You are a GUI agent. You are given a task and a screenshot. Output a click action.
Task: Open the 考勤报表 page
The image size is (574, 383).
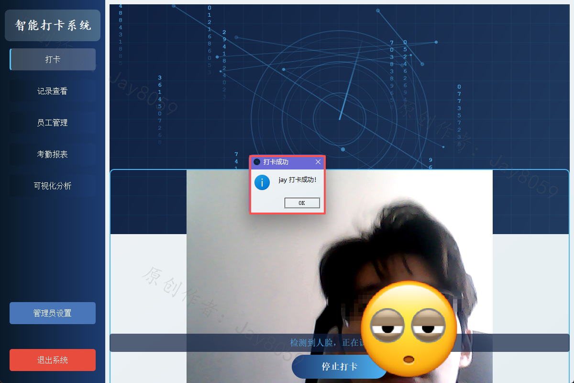point(53,154)
